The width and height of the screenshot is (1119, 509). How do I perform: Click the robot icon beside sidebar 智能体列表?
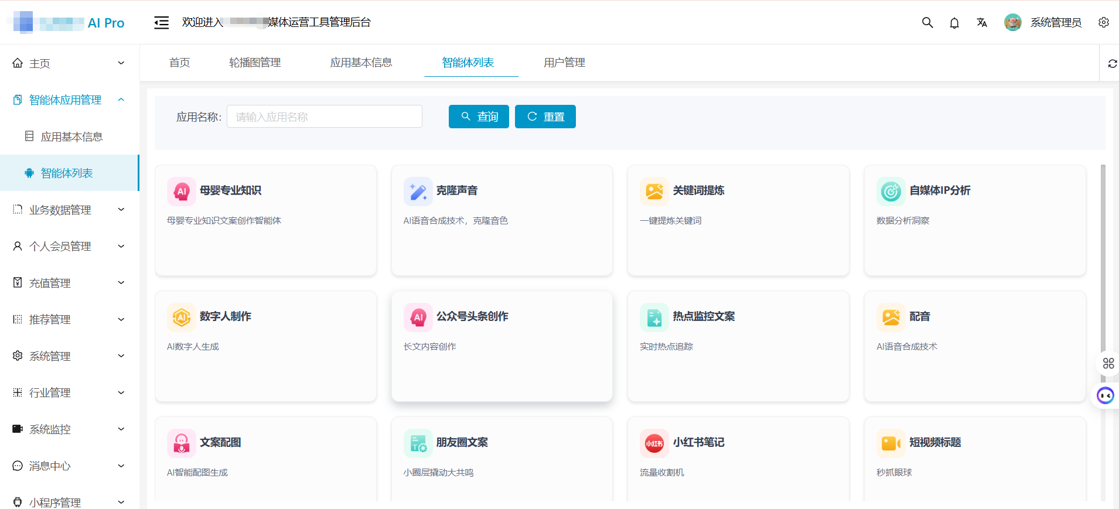pos(29,173)
